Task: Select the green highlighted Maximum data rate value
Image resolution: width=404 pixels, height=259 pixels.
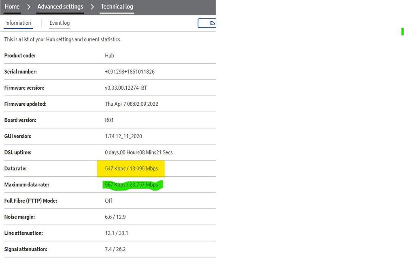Action: pyautogui.click(x=131, y=184)
